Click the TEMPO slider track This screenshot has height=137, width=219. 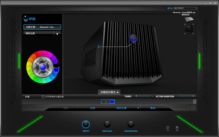tap(143, 96)
